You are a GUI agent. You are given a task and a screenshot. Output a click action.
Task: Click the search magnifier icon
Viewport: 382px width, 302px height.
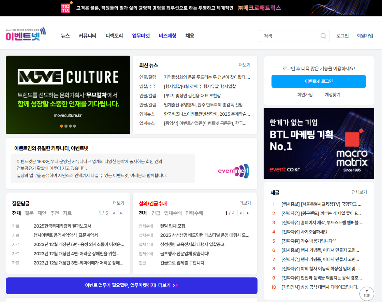323,36
